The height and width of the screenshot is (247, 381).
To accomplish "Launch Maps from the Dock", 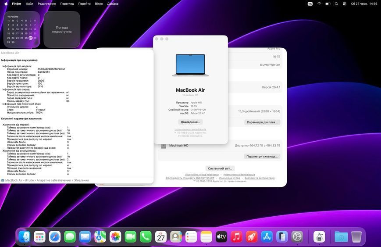I will click(100, 236).
